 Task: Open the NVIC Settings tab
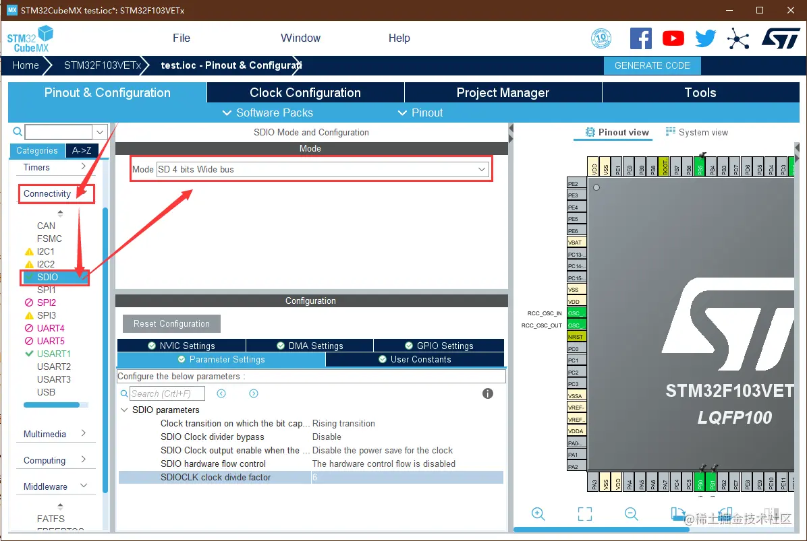point(182,346)
